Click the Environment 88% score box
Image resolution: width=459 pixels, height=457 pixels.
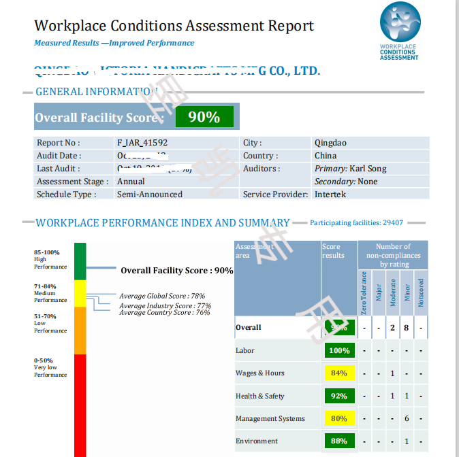(340, 441)
